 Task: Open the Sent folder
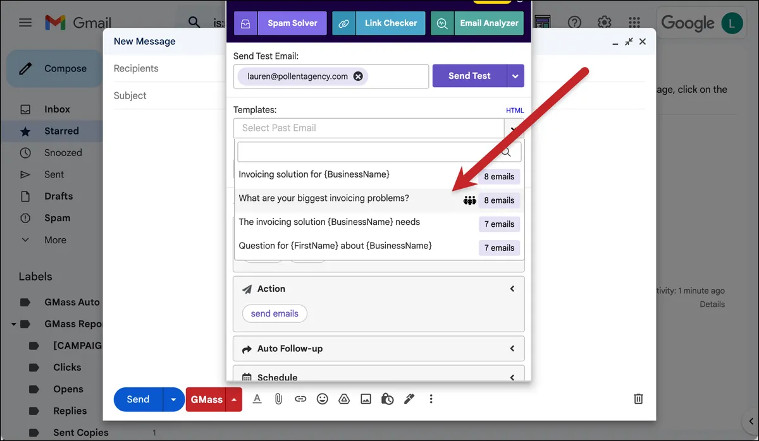(54, 174)
